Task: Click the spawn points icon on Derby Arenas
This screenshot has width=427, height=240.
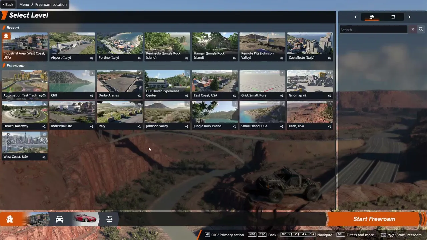Action: point(139,96)
